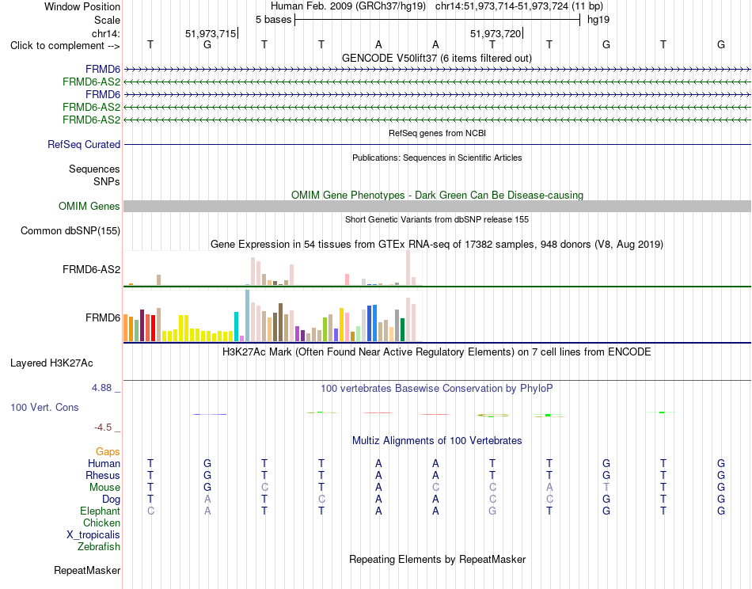752x589 pixels.
Task: Click the Human alignment row label
Action: (x=104, y=463)
